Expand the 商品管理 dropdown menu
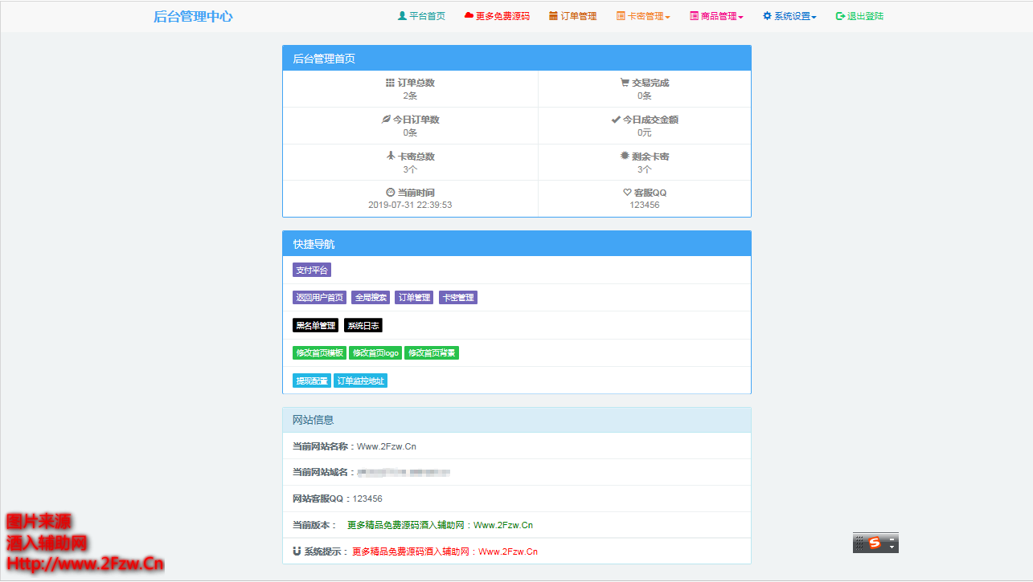The height and width of the screenshot is (582, 1033). (718, 15)
